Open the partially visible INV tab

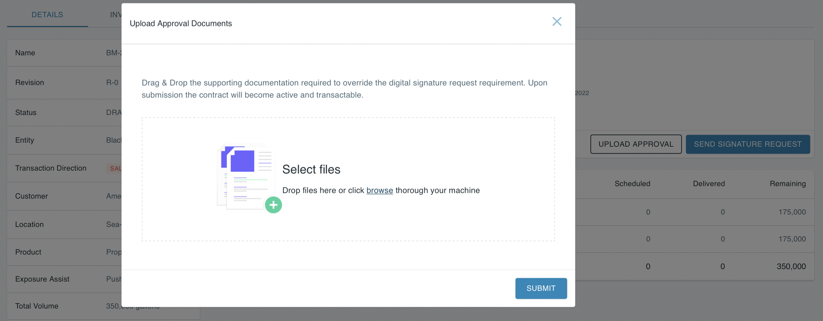[x=115, y=14]
